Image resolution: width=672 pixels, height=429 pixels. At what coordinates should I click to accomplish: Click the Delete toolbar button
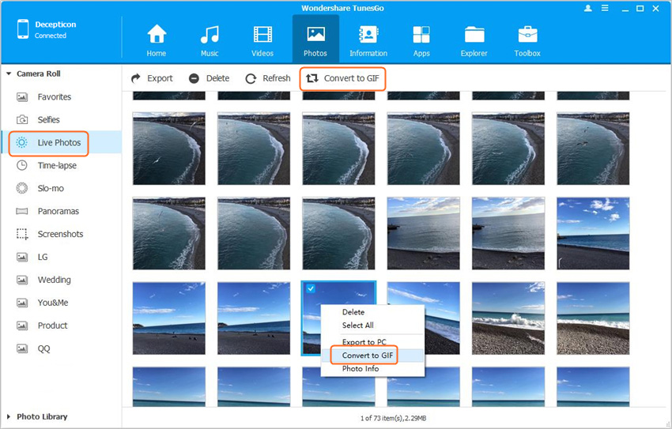coord(210,78)
